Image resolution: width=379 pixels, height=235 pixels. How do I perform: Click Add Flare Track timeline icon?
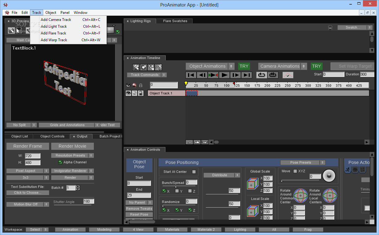pos(151,67)
